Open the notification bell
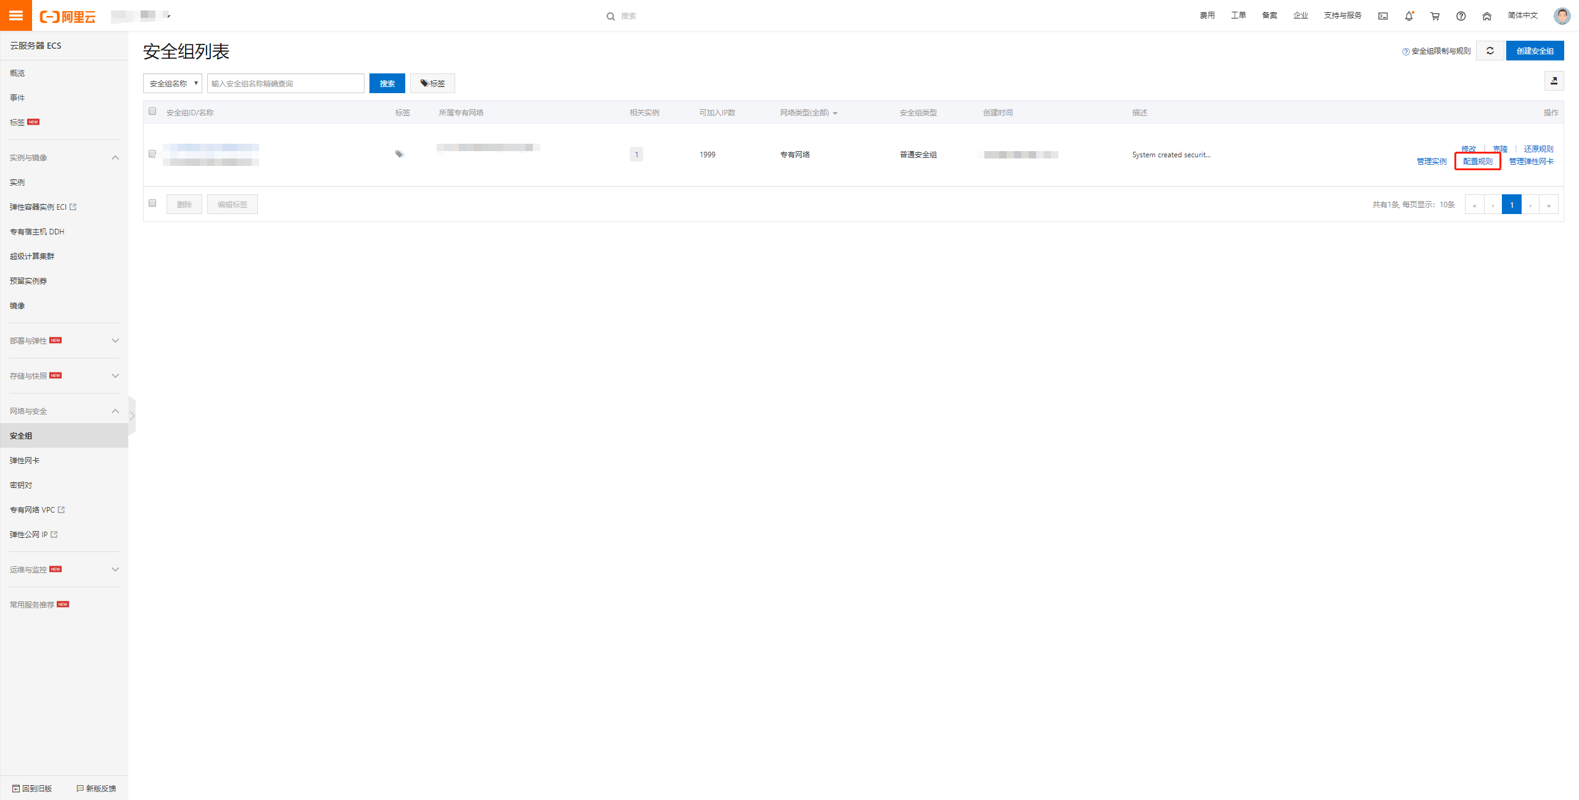This screenshot has width=1579, height=800. [x=1409, y=16]
